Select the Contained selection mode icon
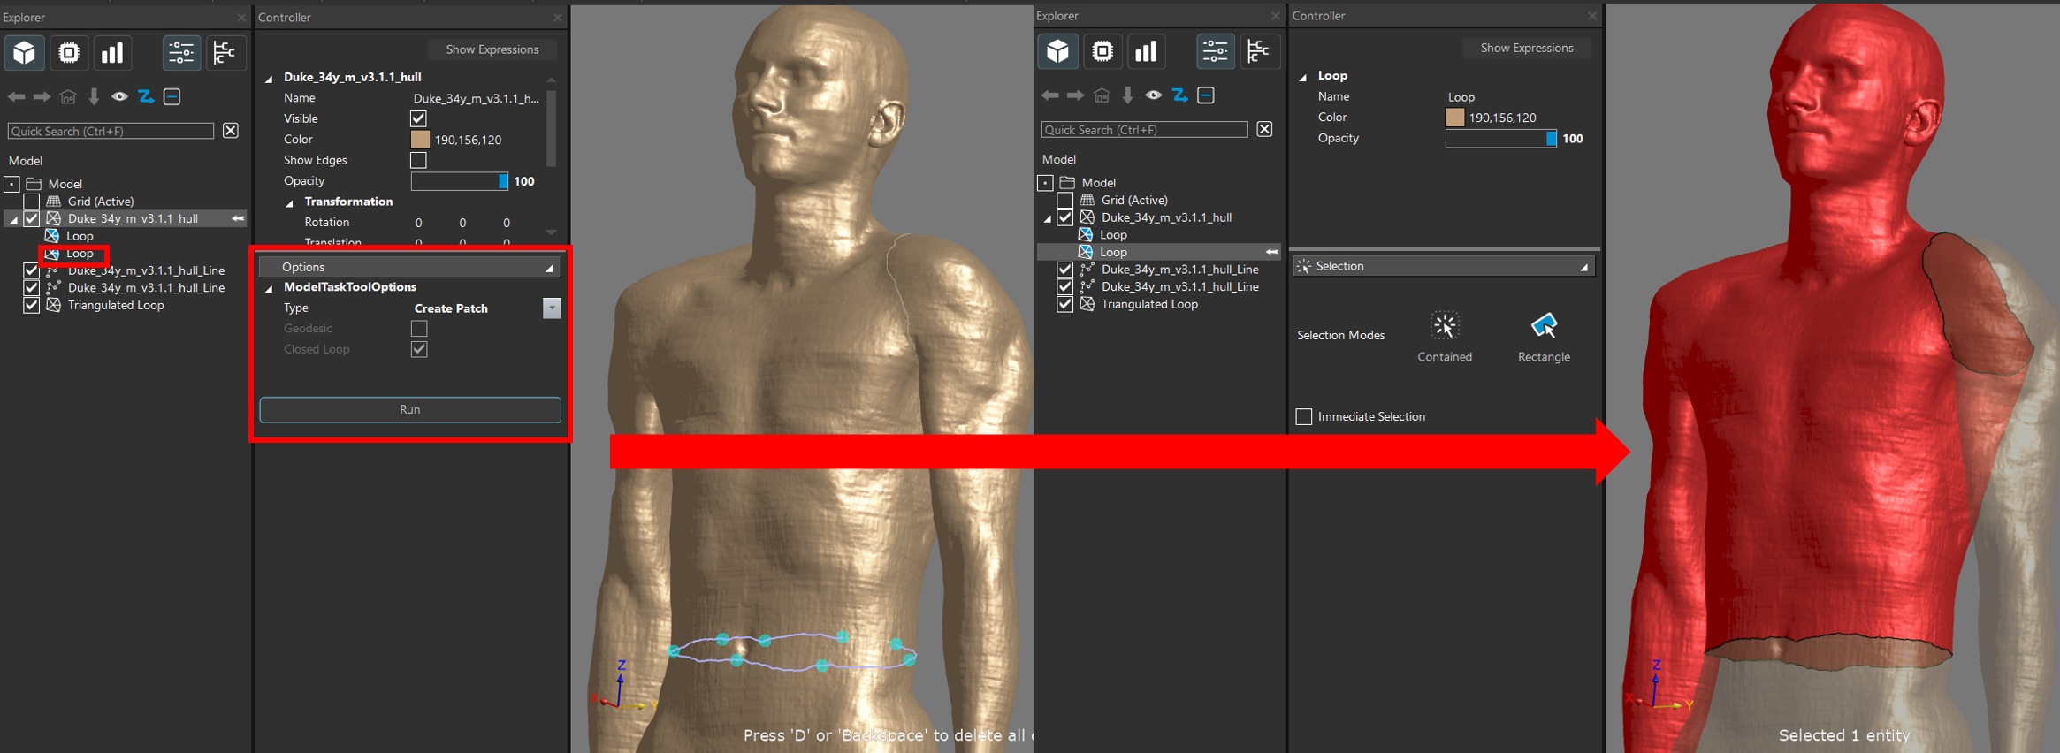2060x753 pixels. 1444,326
